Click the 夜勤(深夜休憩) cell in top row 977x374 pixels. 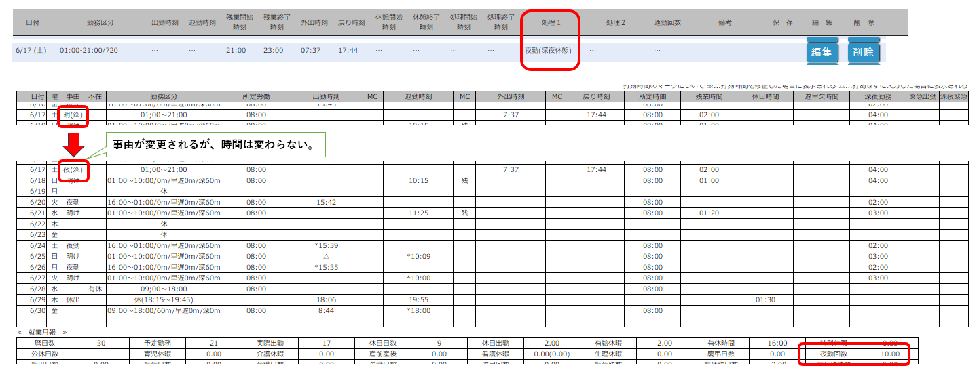coord(548,51)
